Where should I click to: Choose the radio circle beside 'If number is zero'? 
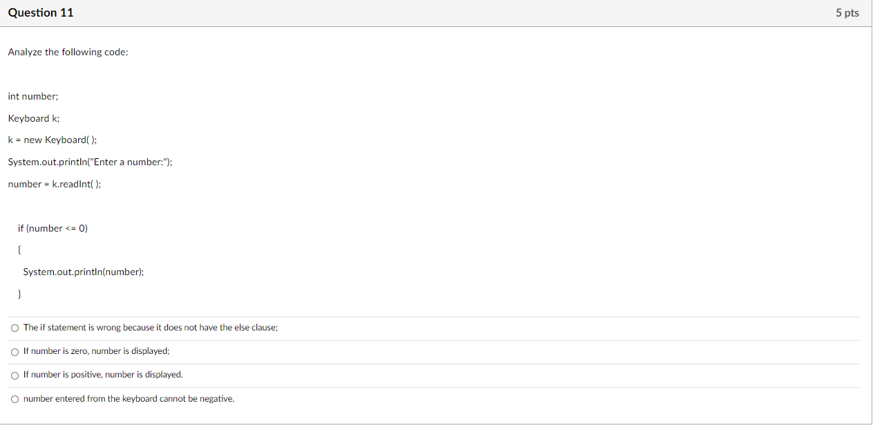coord(15,351)
